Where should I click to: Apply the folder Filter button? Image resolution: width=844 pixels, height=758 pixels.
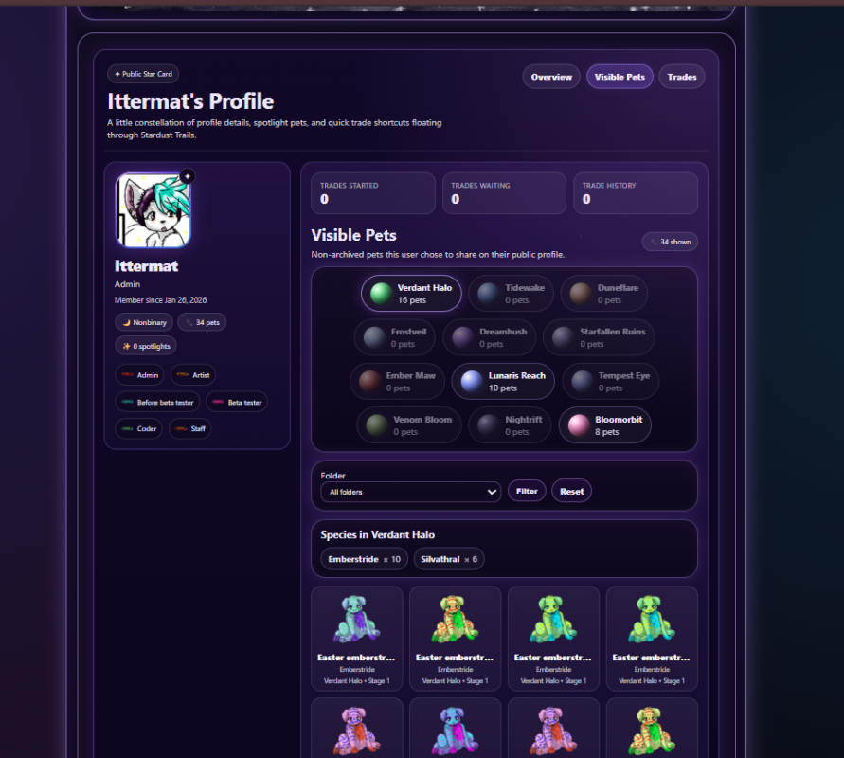click(527, 491)
